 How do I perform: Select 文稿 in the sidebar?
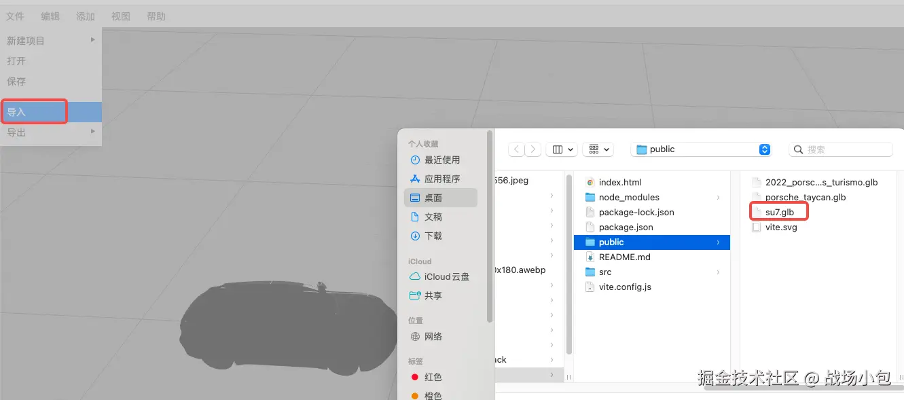point(441,217)
